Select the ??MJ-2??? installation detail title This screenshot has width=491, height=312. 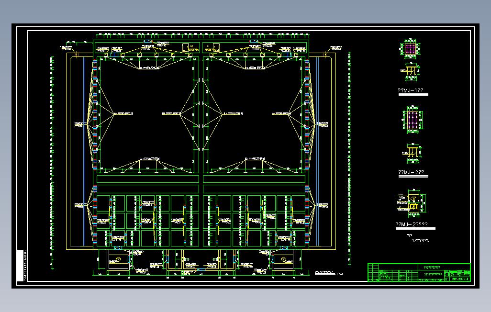[412, 224]
